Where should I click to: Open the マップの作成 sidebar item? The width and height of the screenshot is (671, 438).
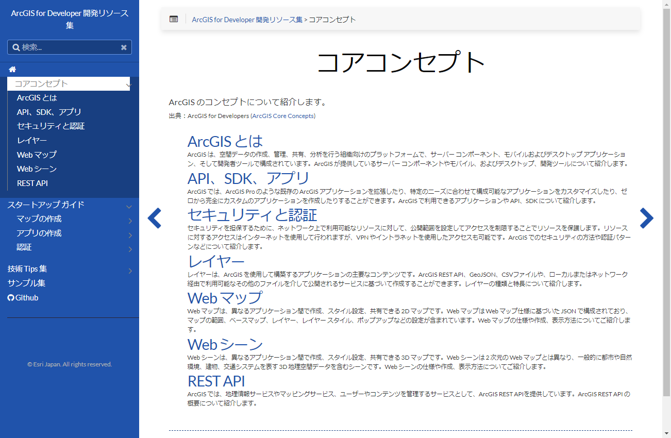tap(39, 219)
